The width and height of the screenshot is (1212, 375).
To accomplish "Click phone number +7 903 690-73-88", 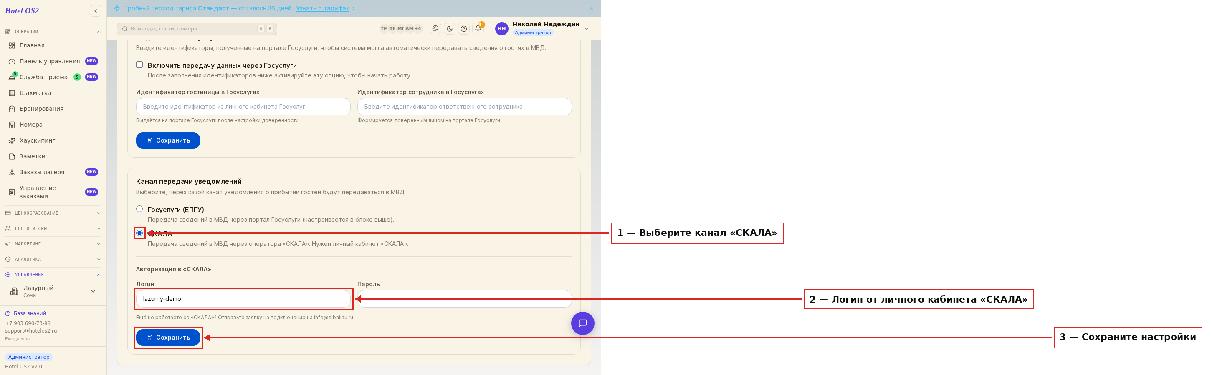I will 28,323.
